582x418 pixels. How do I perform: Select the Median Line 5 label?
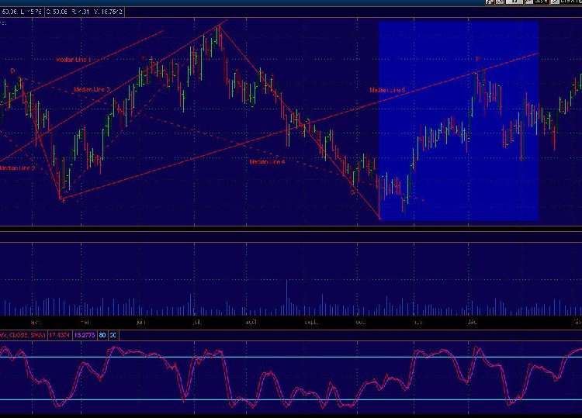[x=387, y=91]
